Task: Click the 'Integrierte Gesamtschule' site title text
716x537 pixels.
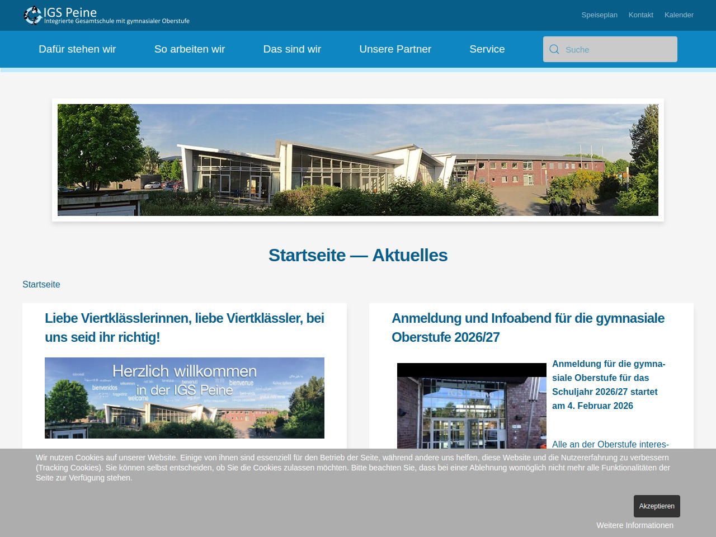Action: [117, 21]
